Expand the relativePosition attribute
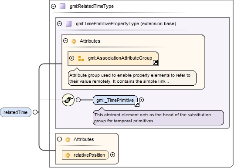The width and height of the screenshot is (234, 168). point(113,155)
